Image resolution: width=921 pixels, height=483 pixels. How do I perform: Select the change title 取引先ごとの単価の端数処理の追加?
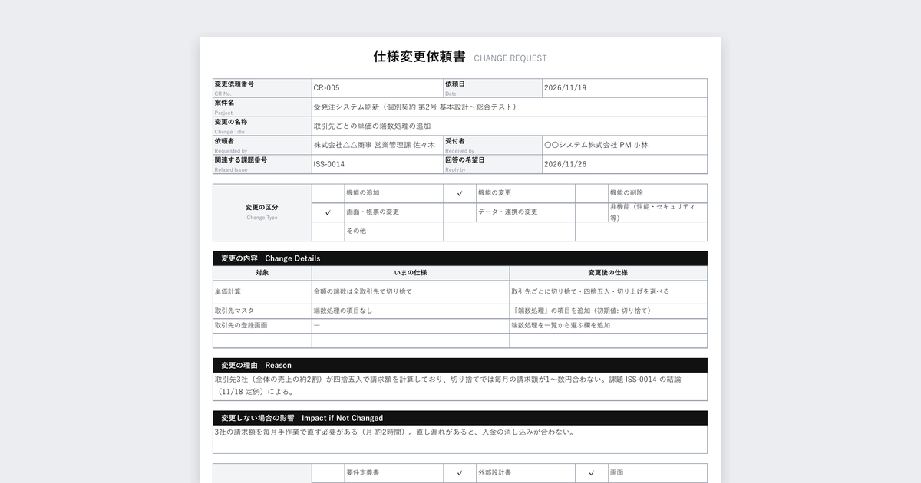[x=510, y=127]
